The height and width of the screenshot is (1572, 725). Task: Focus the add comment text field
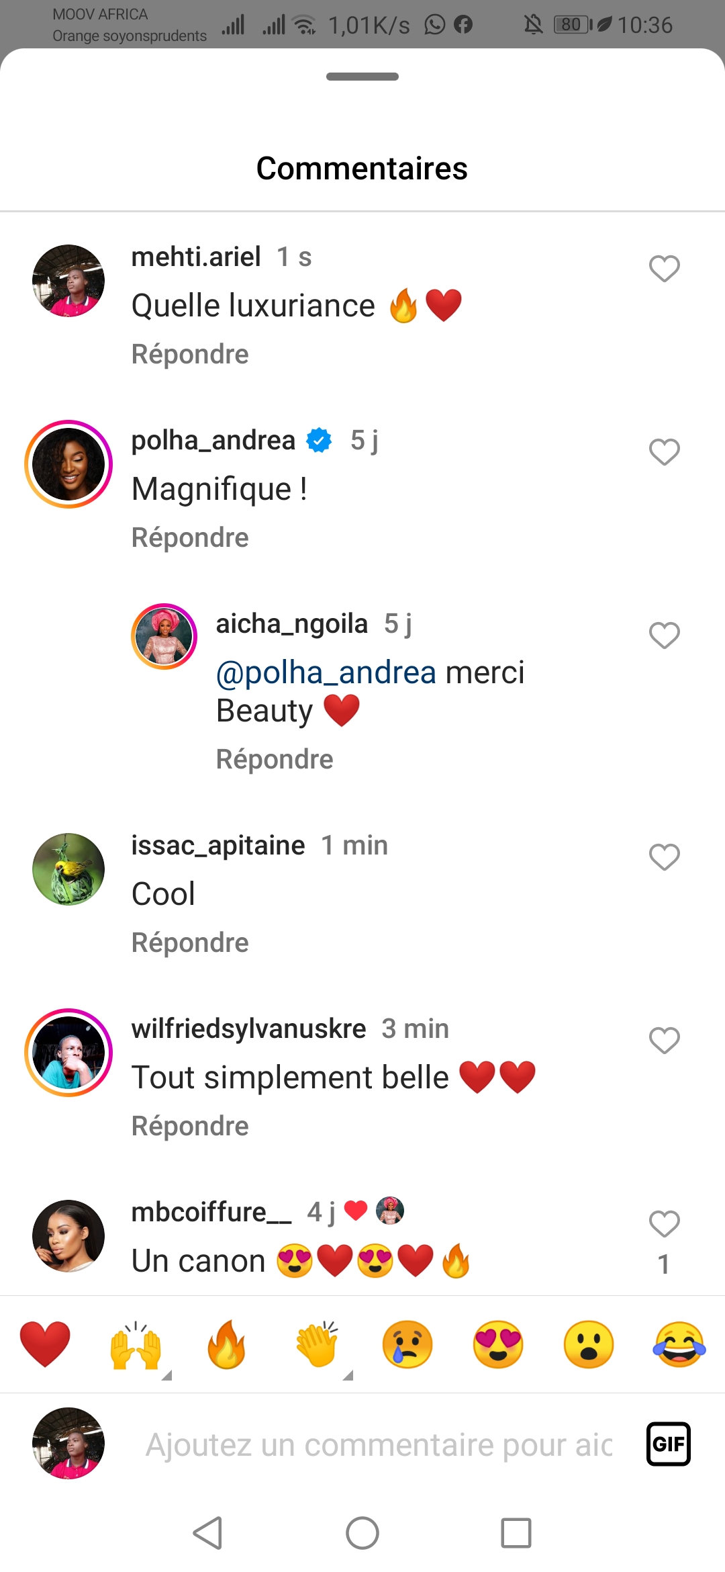[379, 1444]
